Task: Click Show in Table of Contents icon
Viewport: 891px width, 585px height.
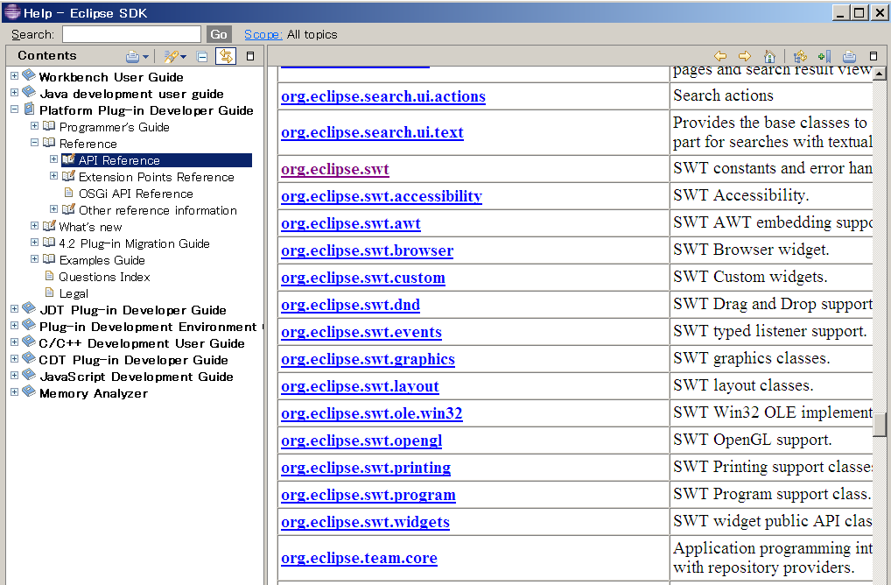Action: (800, 56)
